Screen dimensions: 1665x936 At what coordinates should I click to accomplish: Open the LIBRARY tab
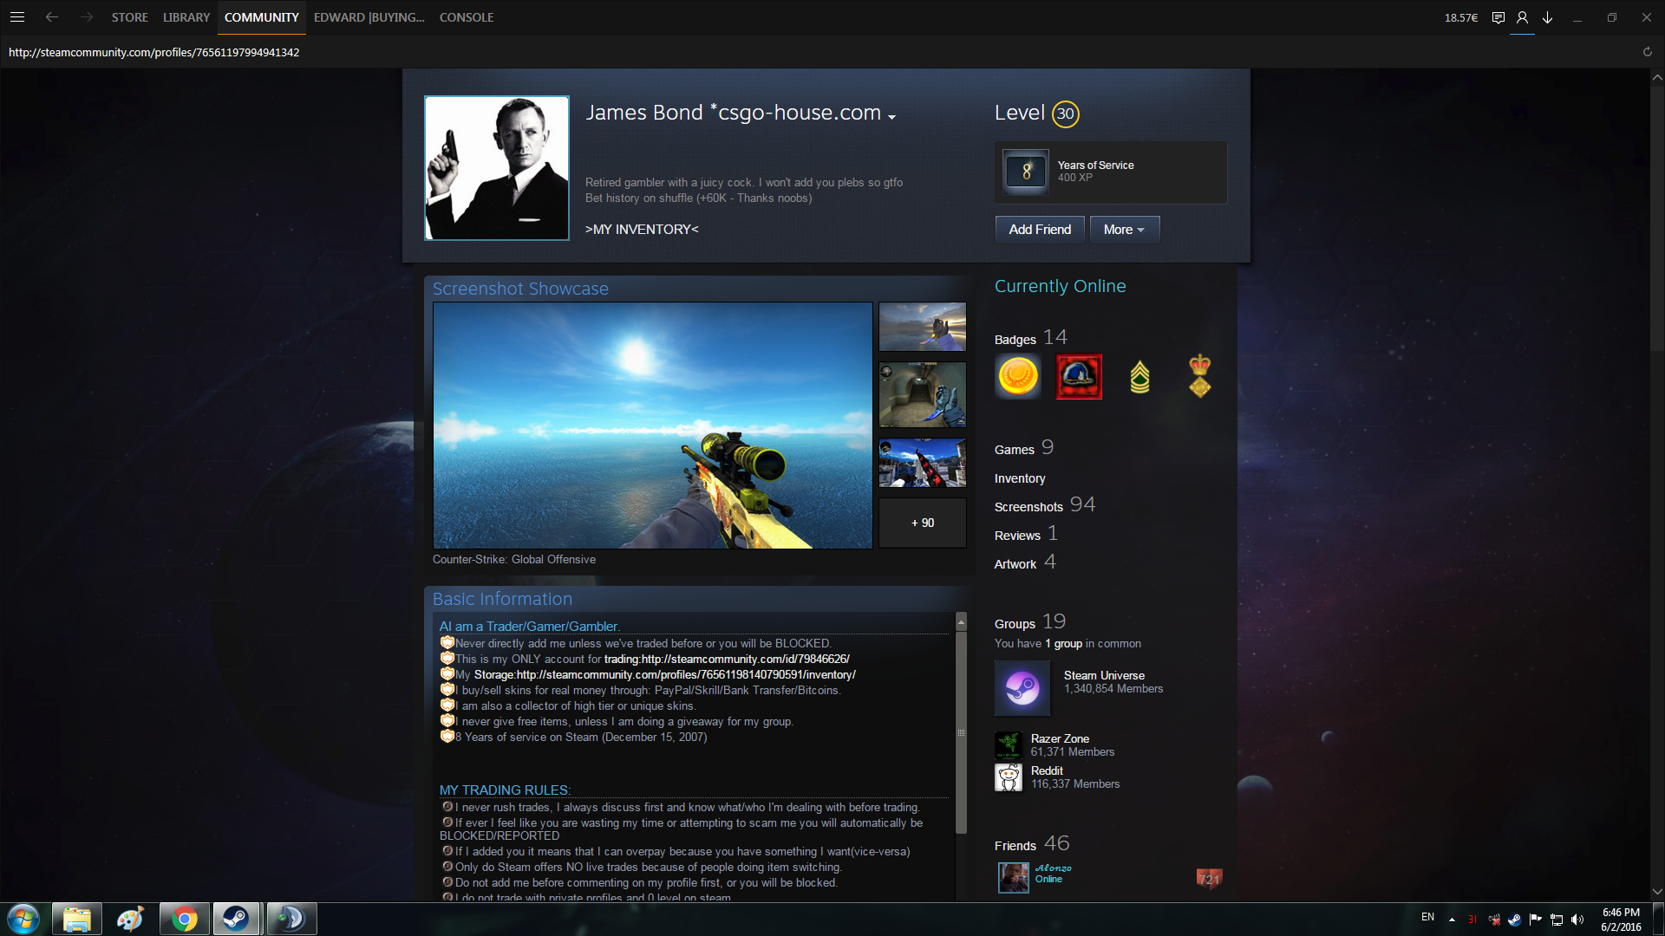pos(186,17)
